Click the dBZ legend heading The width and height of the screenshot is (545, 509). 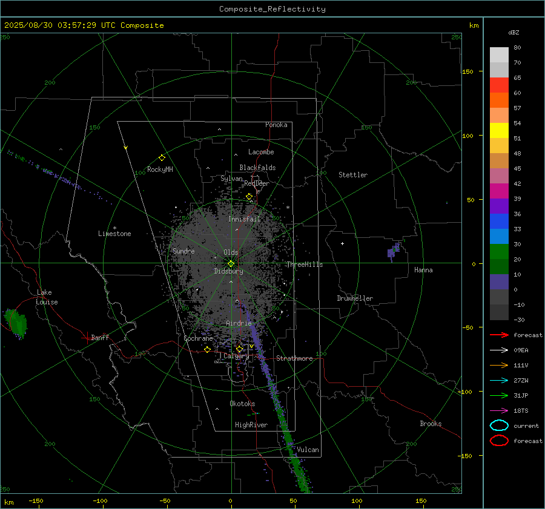point(514,33)
